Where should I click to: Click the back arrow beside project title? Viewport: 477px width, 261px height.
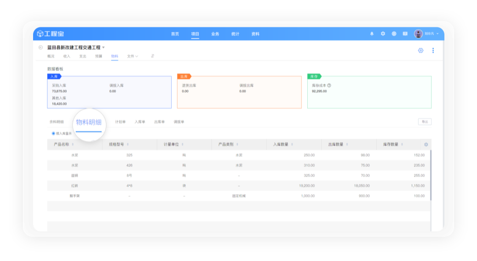click(x=40, y=47)
